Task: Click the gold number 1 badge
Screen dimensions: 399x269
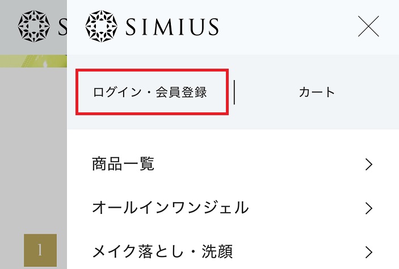Action: click(x=40, y=250)
